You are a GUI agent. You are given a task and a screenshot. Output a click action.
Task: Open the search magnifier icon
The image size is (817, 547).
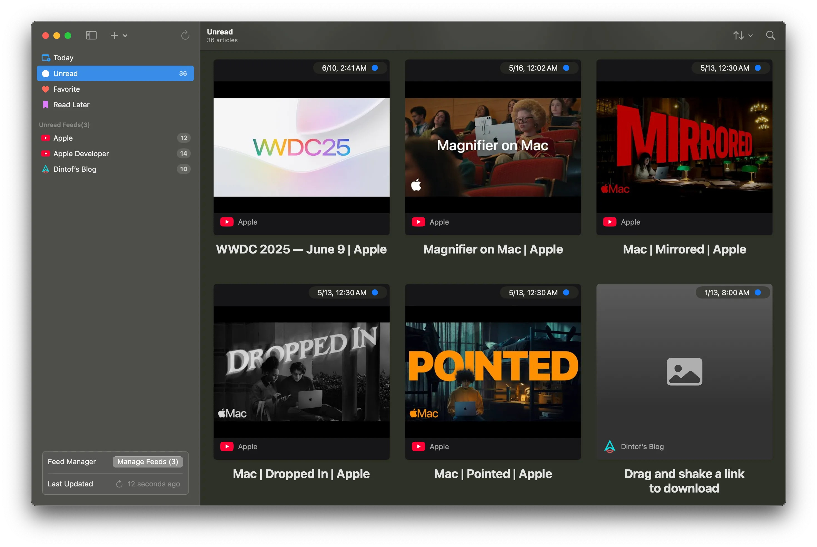770,35
